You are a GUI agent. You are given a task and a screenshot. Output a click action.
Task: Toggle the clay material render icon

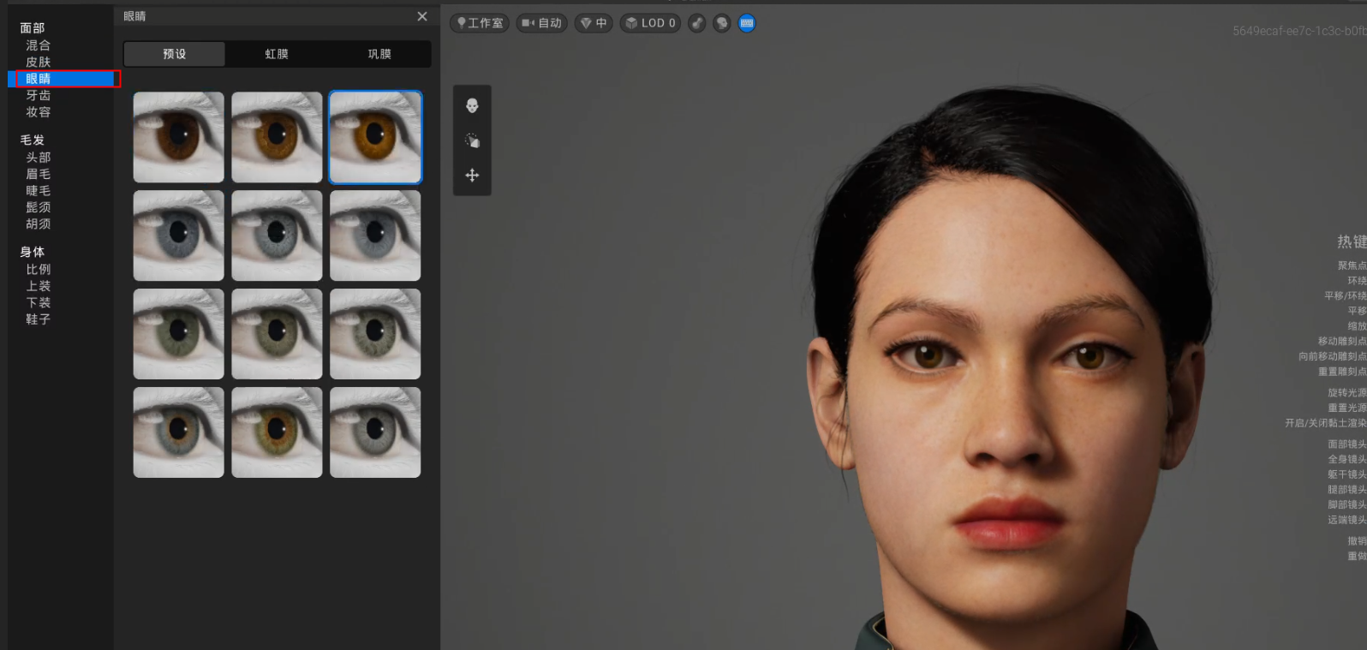coord(697,23)
